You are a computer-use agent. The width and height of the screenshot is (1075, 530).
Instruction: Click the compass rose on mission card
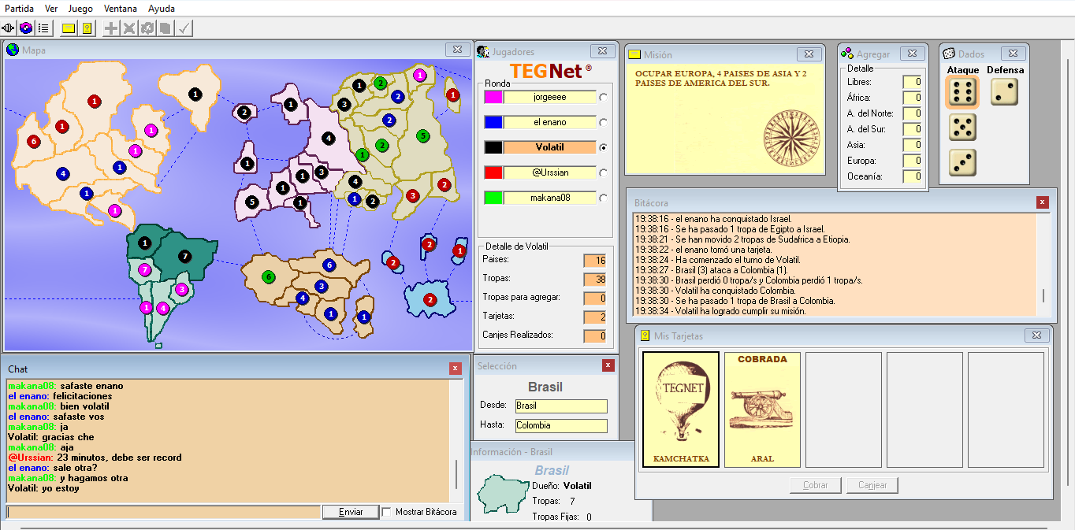click(x=792, y=137)
